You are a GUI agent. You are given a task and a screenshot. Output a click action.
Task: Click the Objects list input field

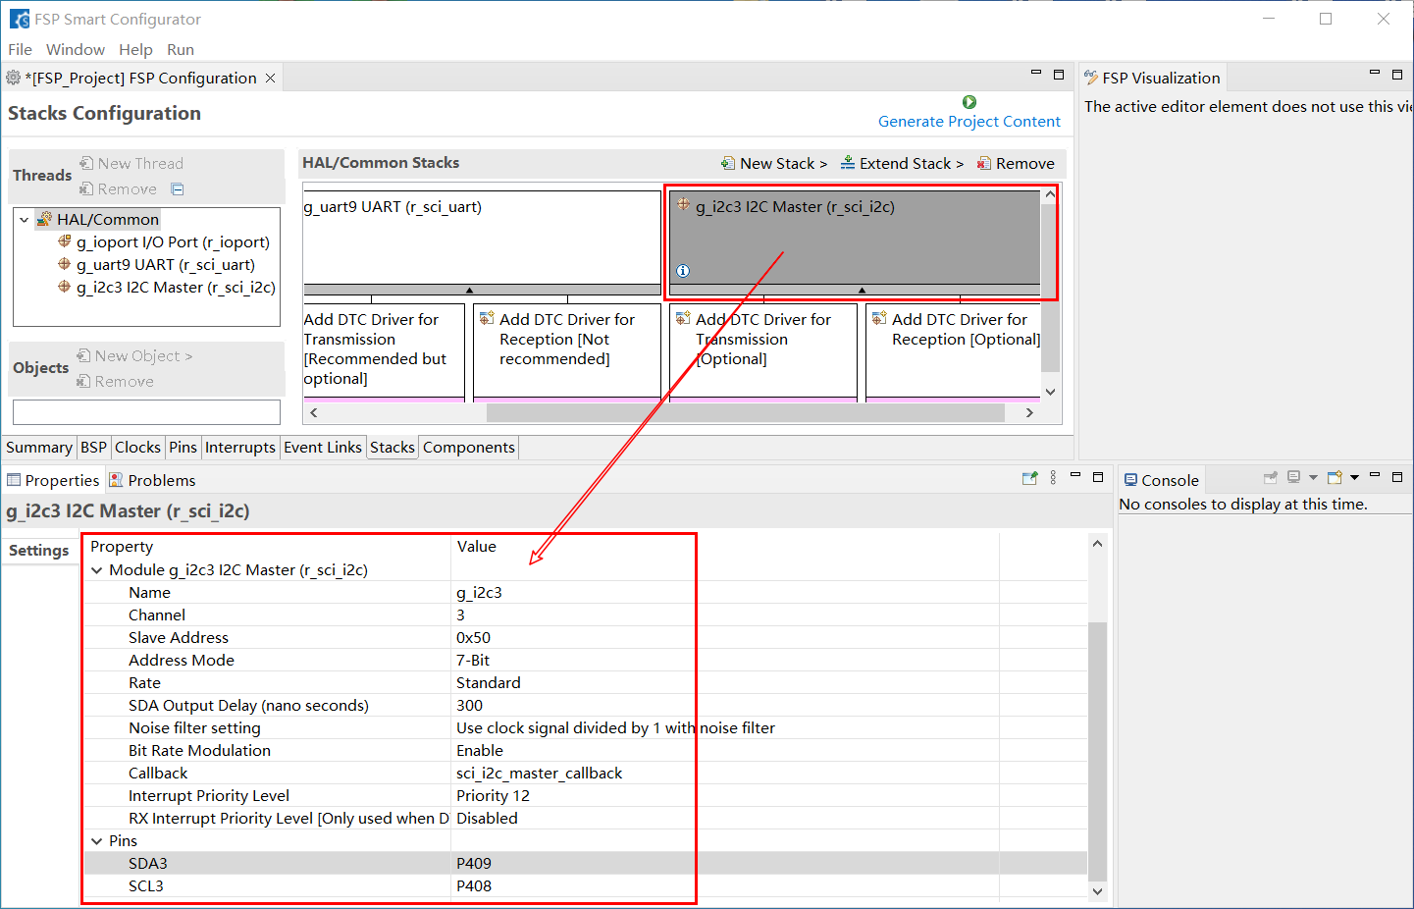click(x=146, y=411)
